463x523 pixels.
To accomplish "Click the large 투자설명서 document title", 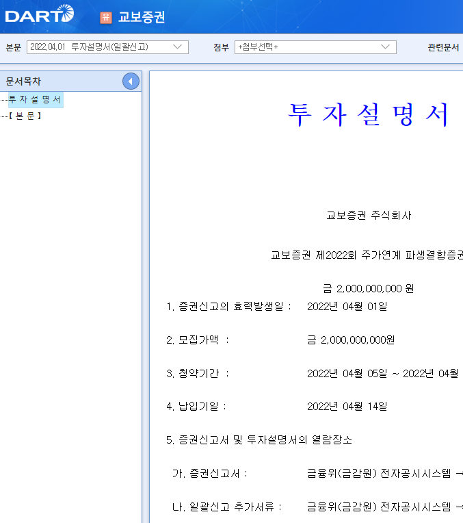I will [369, 114].
